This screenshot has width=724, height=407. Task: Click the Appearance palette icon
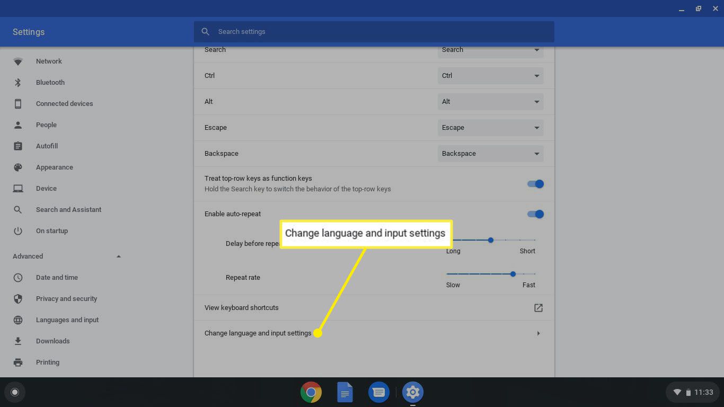pos(18,167)
